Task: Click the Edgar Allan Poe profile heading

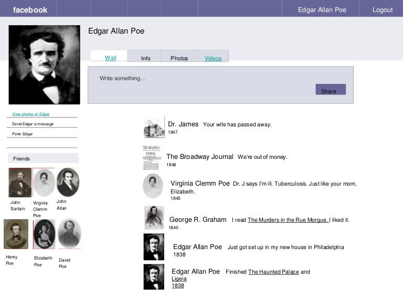Action: click(x=116, y=31)
